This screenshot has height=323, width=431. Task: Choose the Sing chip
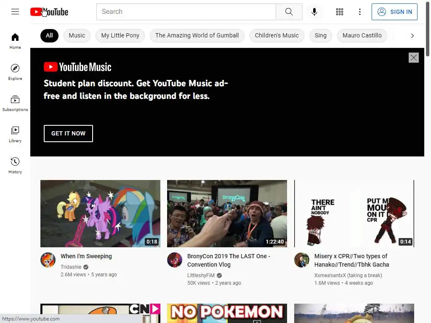pos(320,35)
